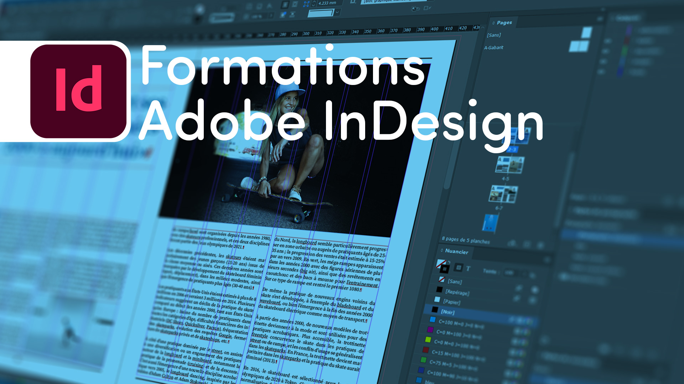Select the [Sans] master in Pages panel
This screenshot has height=384, width=684.
pyautogui.click(x=494, y=35)
